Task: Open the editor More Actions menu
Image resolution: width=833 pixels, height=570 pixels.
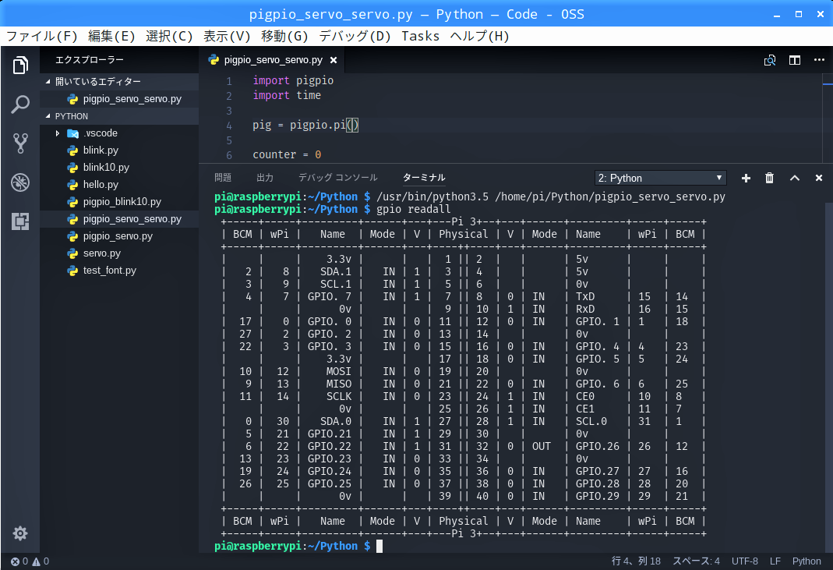Action: click(x=819, y=59)
